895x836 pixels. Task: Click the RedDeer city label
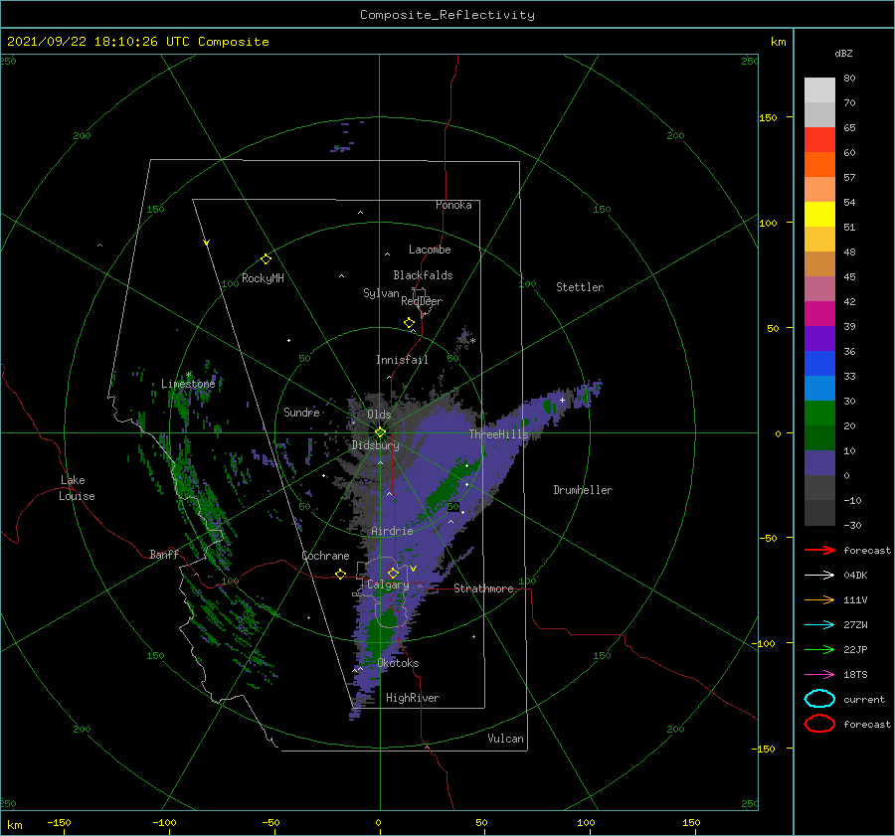pyautogui.click(x=422, y=301)
